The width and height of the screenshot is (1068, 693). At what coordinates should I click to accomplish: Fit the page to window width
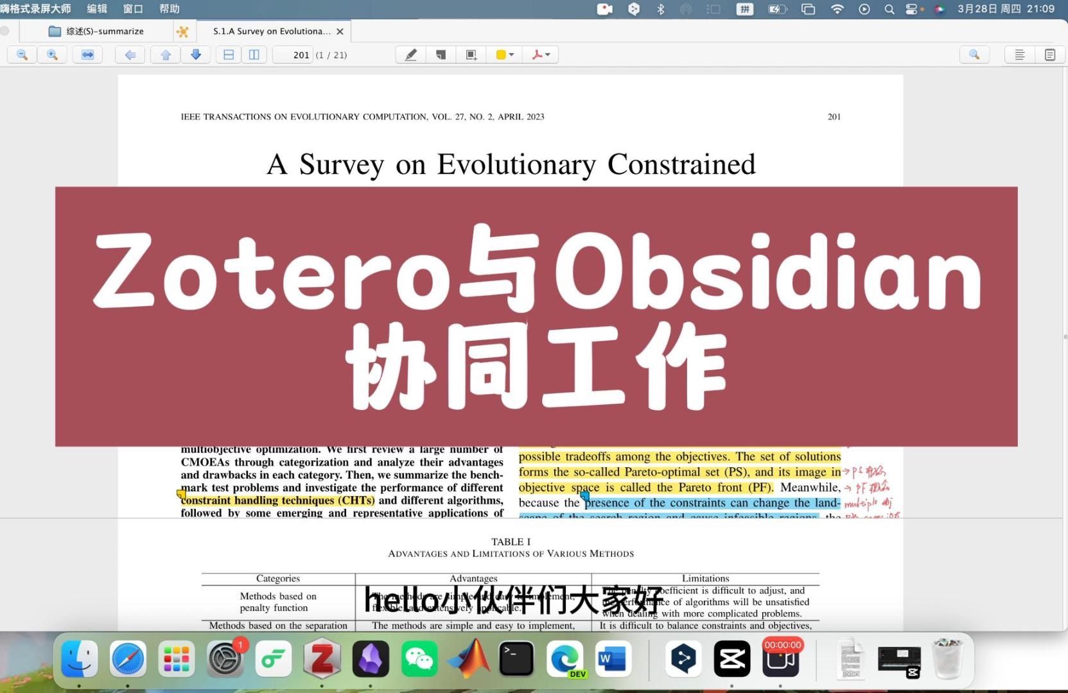point(87,55)
